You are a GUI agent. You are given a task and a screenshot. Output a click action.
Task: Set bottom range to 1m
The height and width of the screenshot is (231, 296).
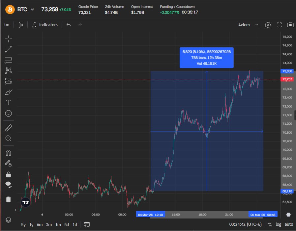point(58,225)
